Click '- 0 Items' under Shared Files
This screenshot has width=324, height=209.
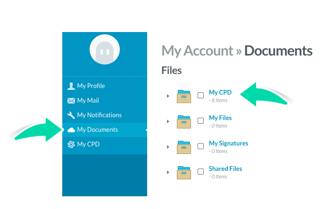(x=218, y=177)
